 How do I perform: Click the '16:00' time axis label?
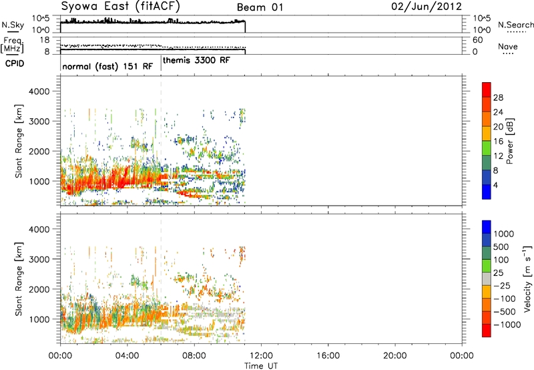tap(328, 356)
